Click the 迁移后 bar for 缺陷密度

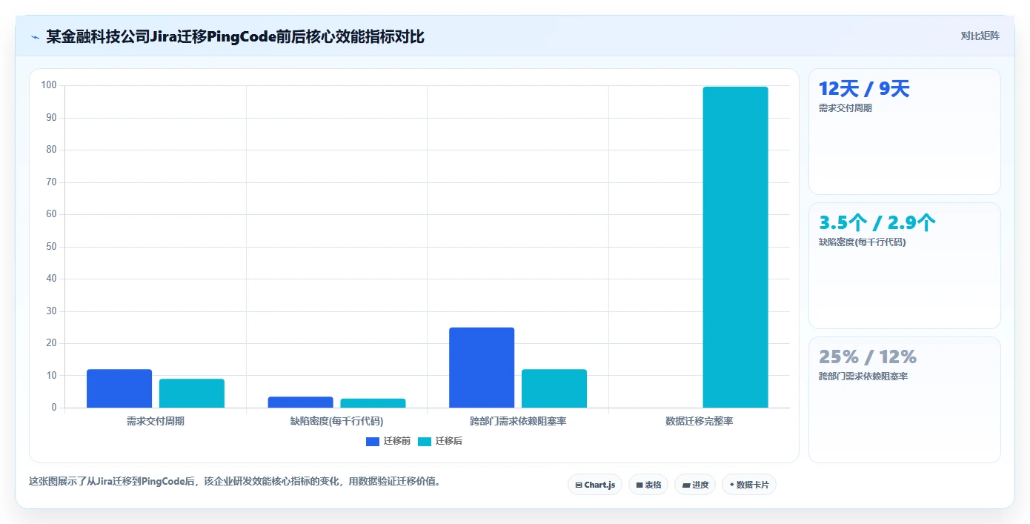pyautogui.click(x=373, y=403)
